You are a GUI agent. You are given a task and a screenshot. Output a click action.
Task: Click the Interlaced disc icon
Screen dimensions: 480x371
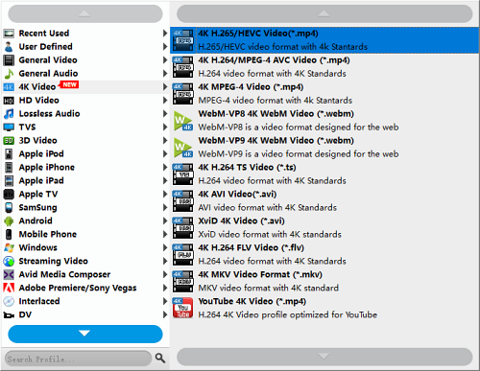(x=9, y=301)
